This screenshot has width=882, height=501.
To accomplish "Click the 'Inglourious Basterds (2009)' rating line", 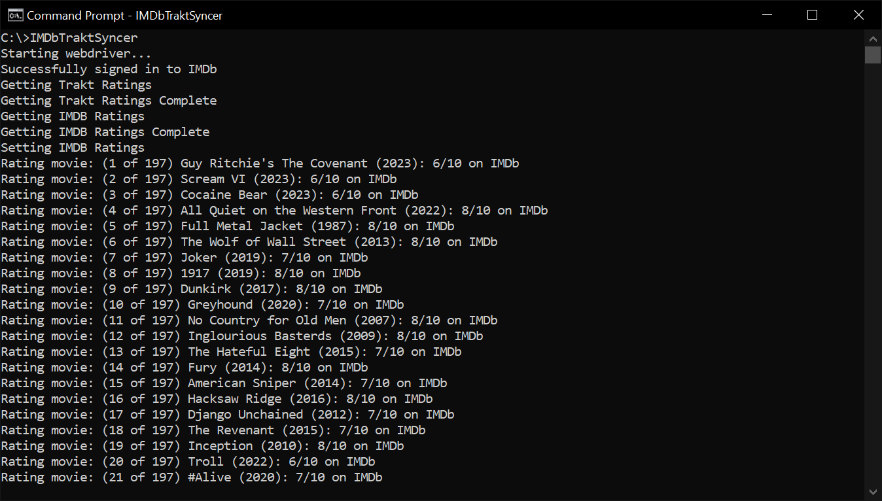I will click(x=242, y=336).
